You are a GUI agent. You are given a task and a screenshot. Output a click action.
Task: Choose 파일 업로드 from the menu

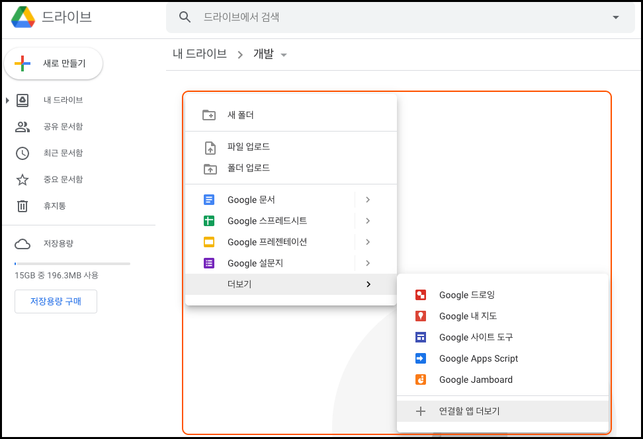click(x=291, y=147)
